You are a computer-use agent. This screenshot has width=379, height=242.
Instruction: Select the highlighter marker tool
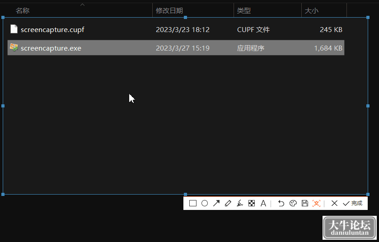pos(240,203)
